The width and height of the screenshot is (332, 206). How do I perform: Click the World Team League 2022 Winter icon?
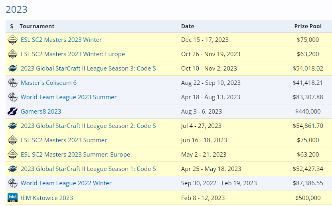(x=12, y=183)
